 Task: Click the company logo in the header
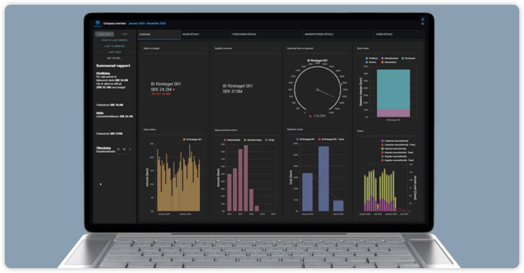(x=98, y=23)
